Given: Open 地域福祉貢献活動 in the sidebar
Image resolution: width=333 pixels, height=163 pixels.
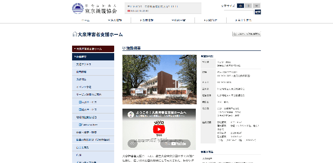Looking at the screenshot, I should click(93, 117).
